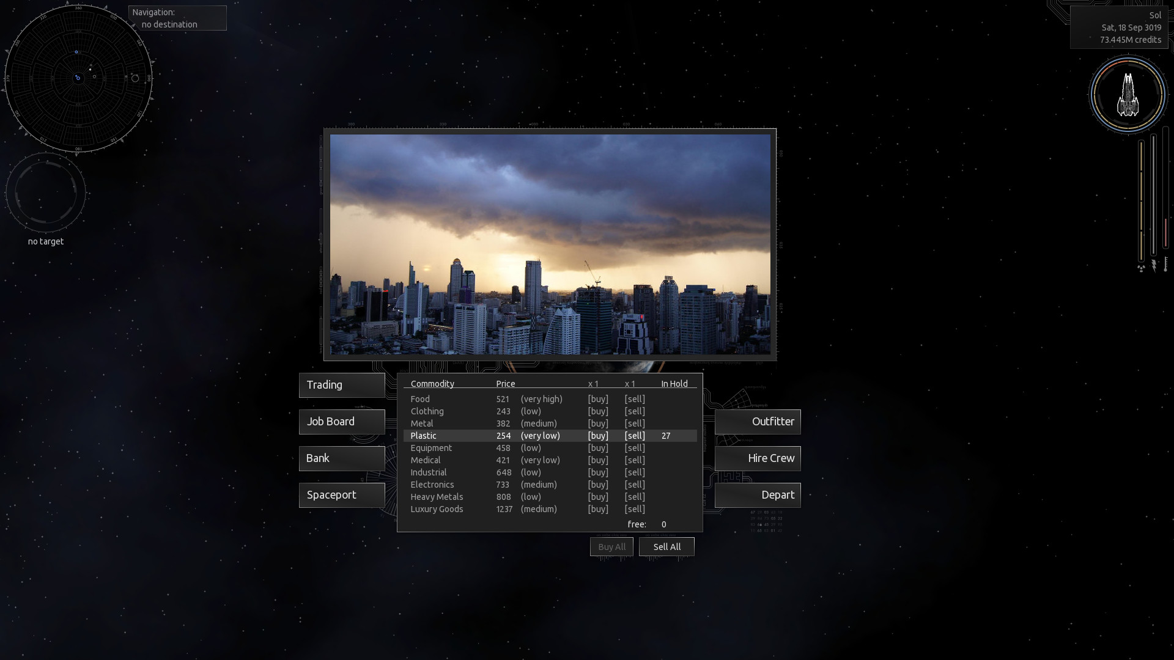Select your ship silhouette in the top-right HUD ring
Viewport: 1174px width, 660px height.
pos(1128,95)
